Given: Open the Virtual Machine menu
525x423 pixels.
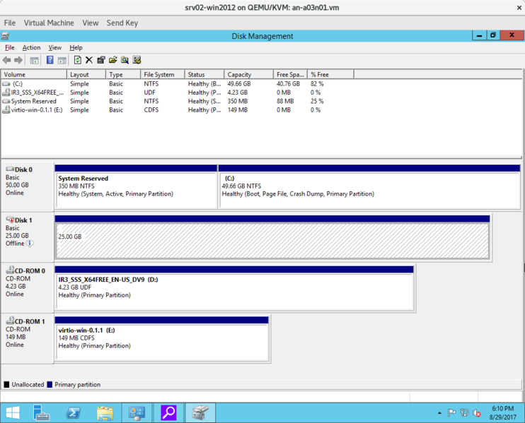Looking at the screenshot, I should [49, 23].
